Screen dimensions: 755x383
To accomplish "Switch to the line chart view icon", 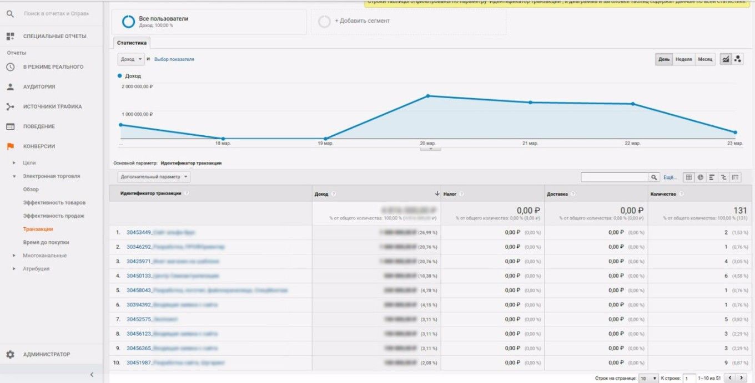I will tap(726, 59).
